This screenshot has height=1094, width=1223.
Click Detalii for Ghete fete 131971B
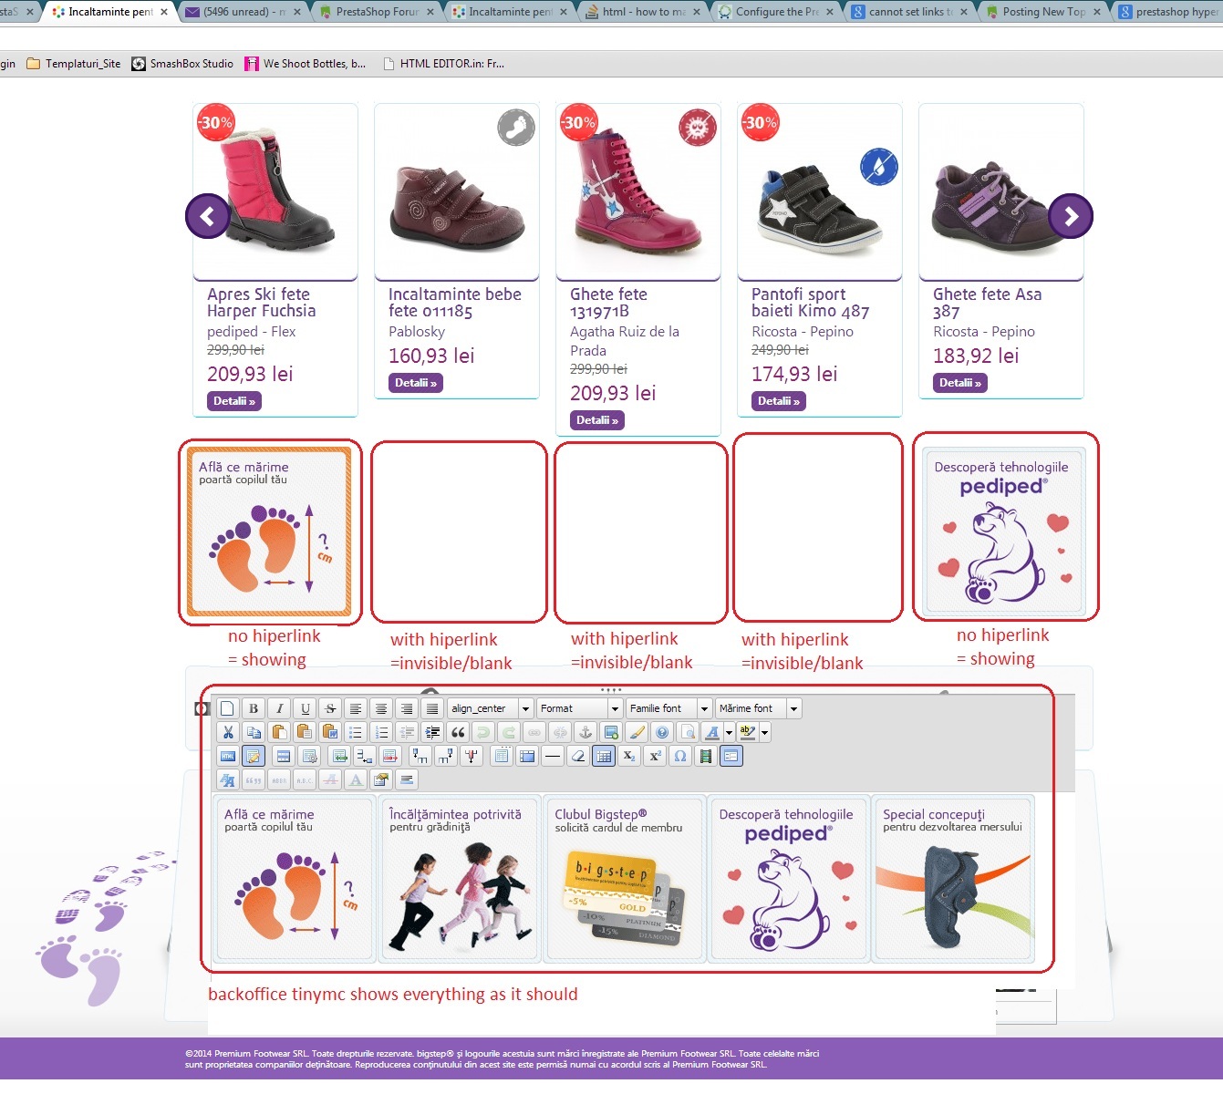click(597, 420)
